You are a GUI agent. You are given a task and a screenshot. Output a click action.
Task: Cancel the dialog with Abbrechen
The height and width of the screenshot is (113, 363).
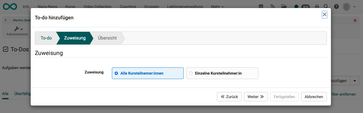tap(314, 97)
